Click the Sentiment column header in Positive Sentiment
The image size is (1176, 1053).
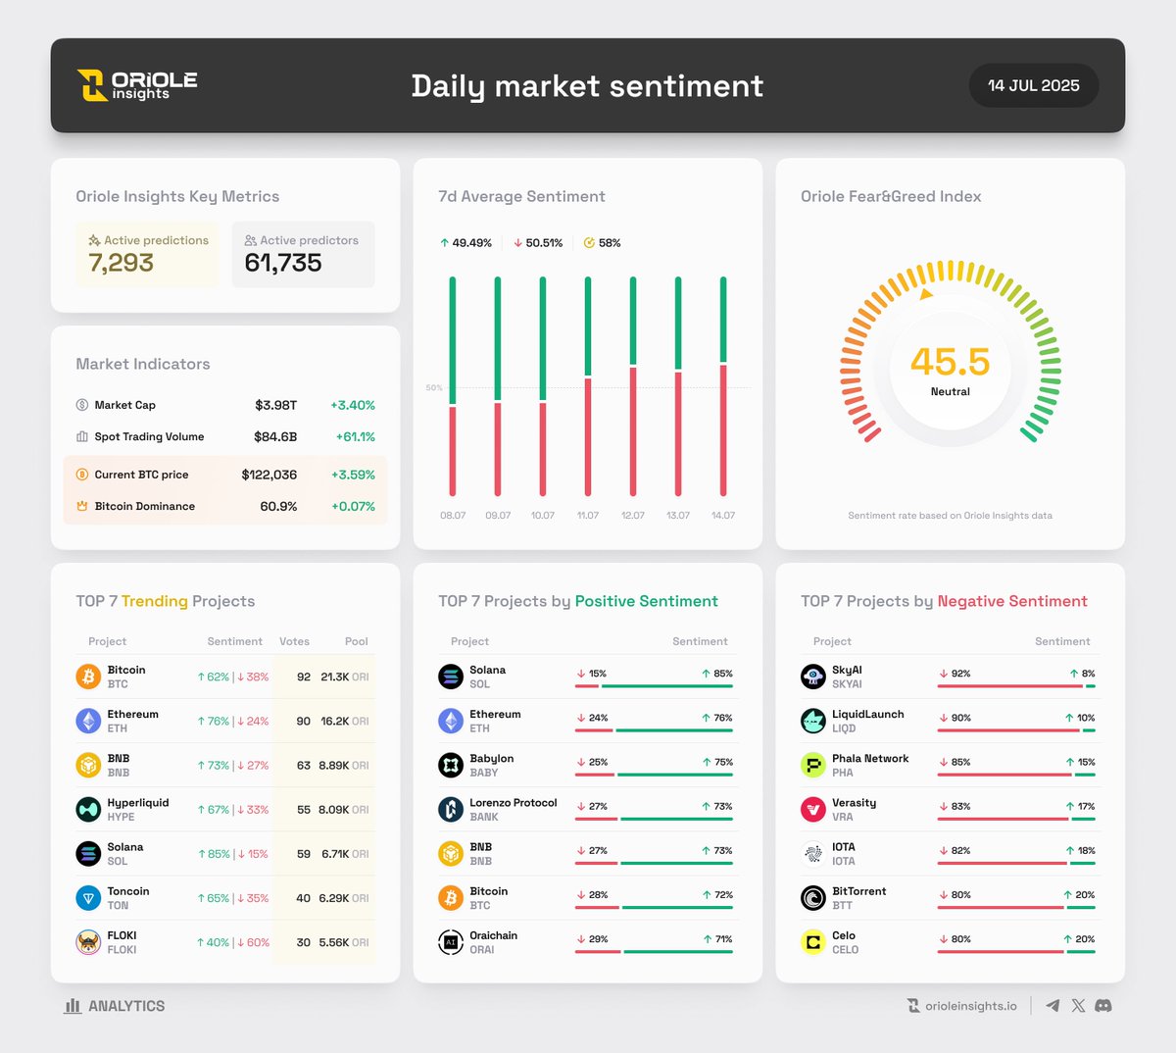click(700, 641)
